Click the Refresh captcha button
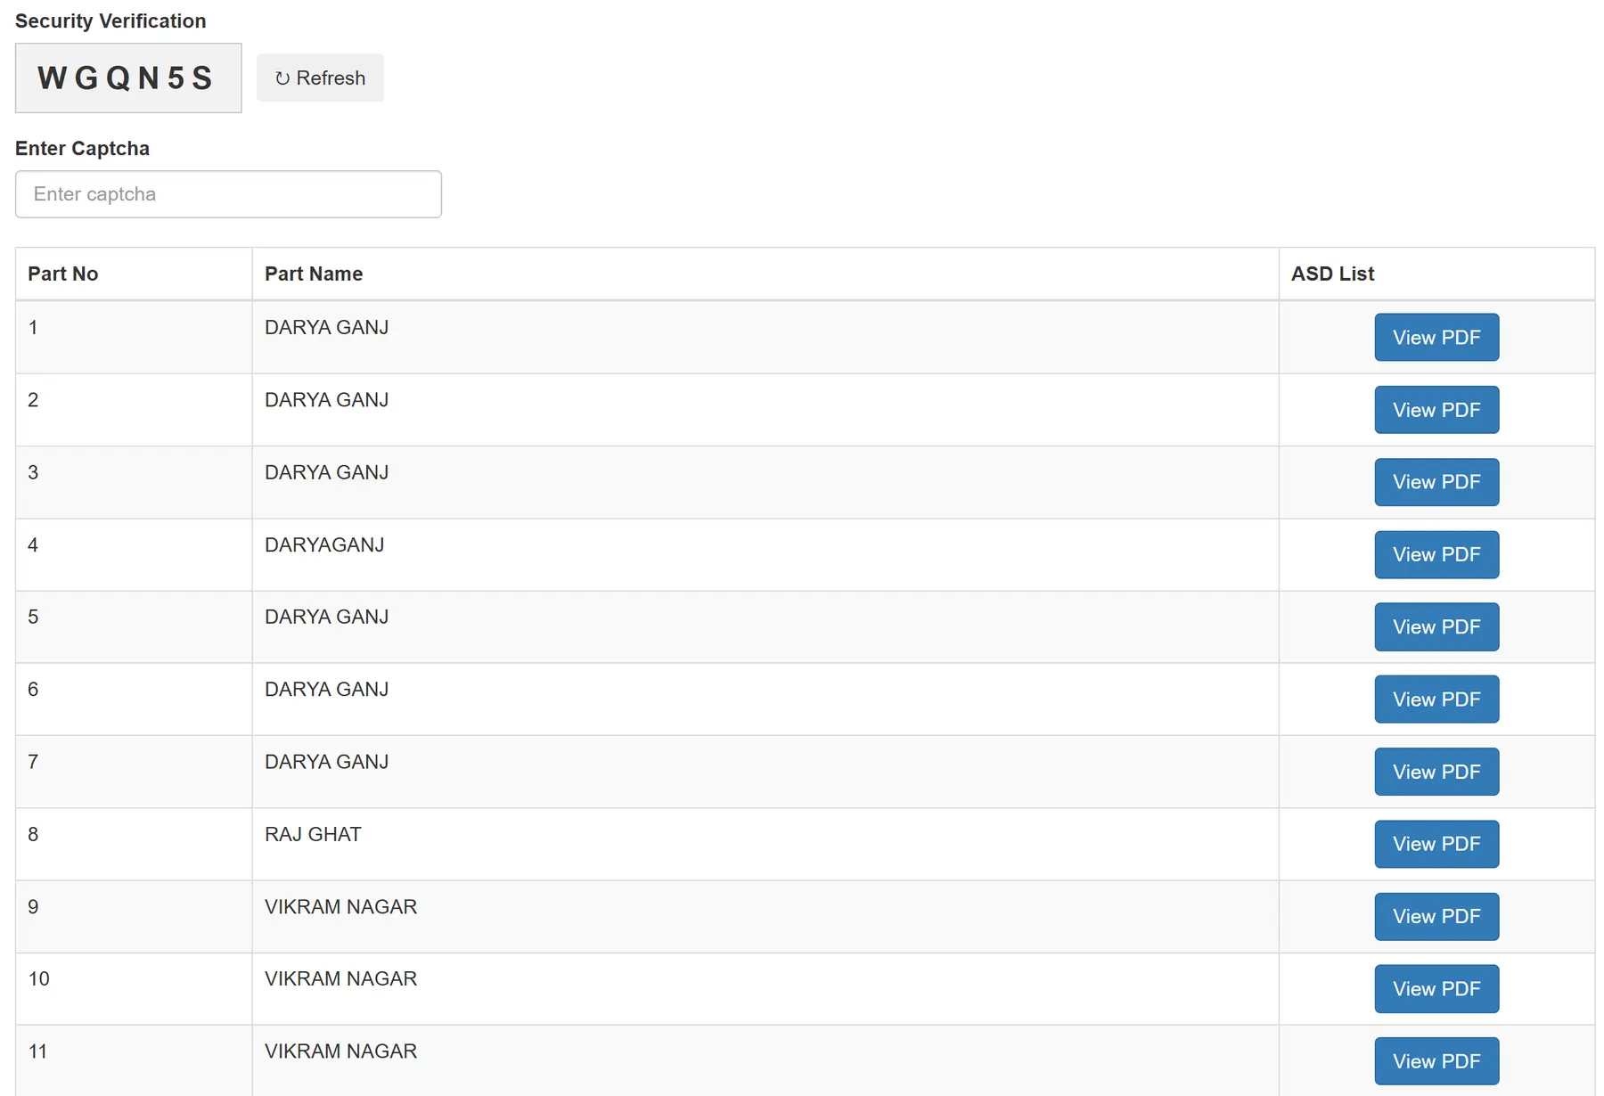This screenshot has width=1604, height=1096. pos(320,78)
